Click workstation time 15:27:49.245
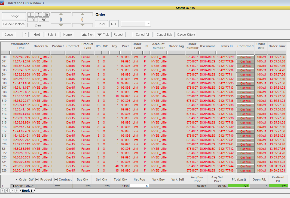The width and height of the screenshot is (290, 198). click(x=21, y=57)
